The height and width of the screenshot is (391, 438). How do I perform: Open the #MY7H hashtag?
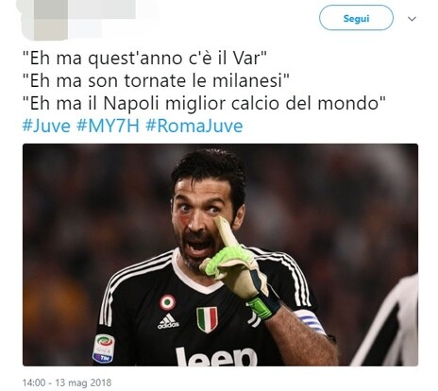108,127
